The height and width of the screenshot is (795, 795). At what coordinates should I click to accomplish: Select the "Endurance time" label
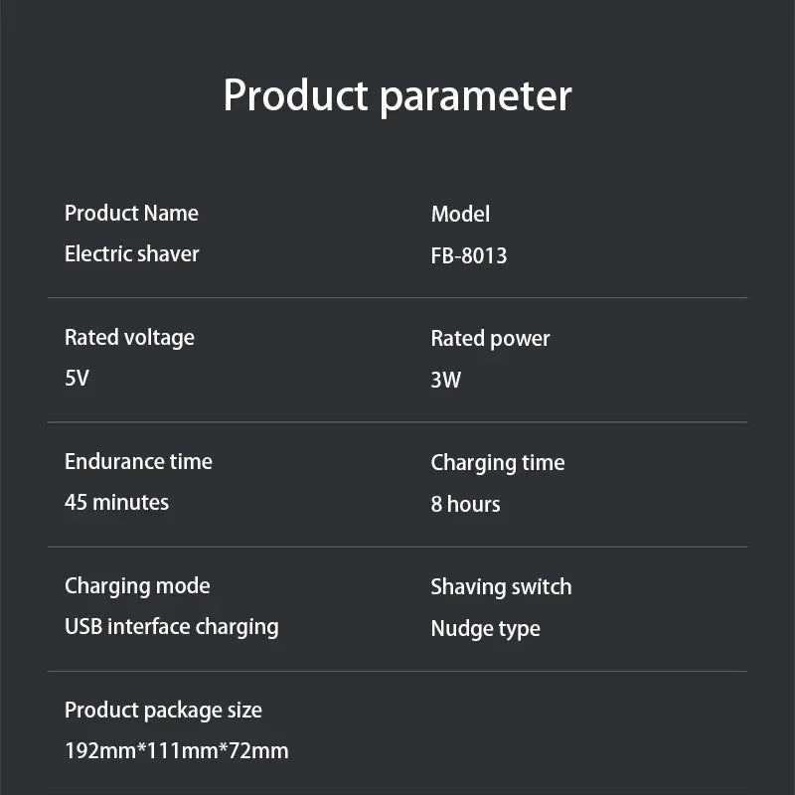click(x=138, y=462)
